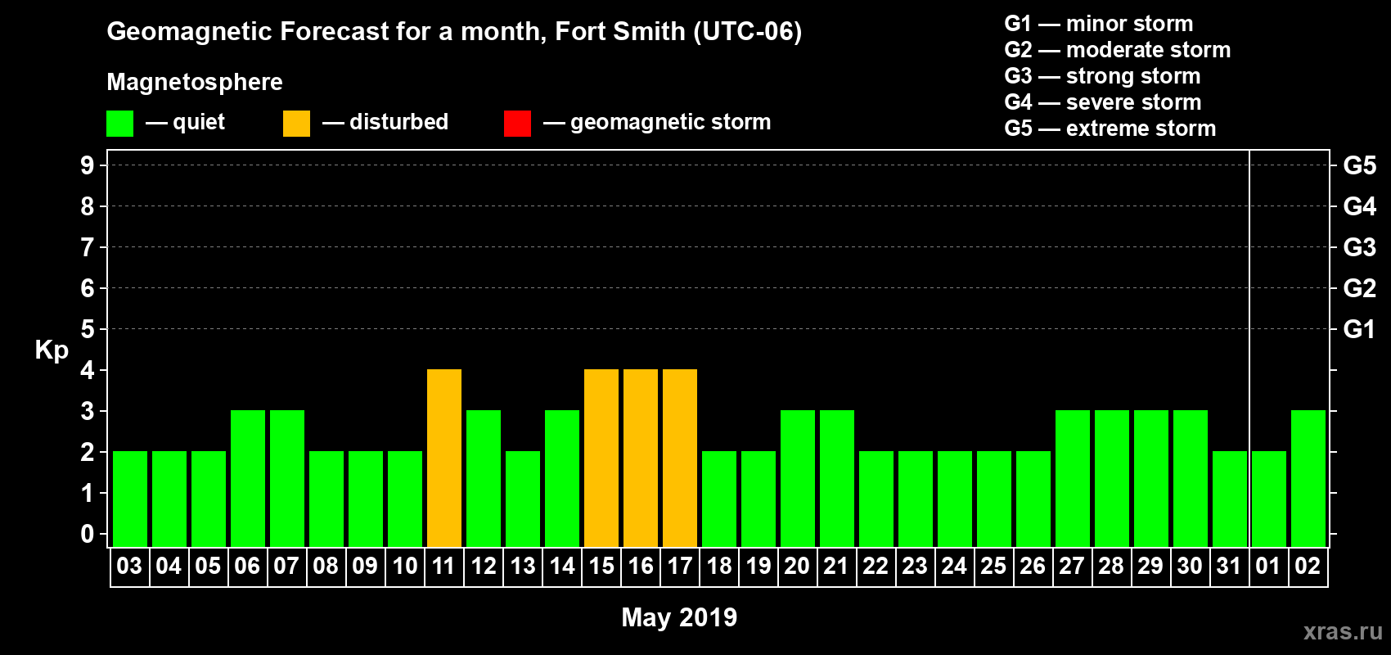Viewport: 1391px width, 655px height.
Task: Click the orange disturbed legend swatch
Action: pyautogui.click(x=296, y=124)
